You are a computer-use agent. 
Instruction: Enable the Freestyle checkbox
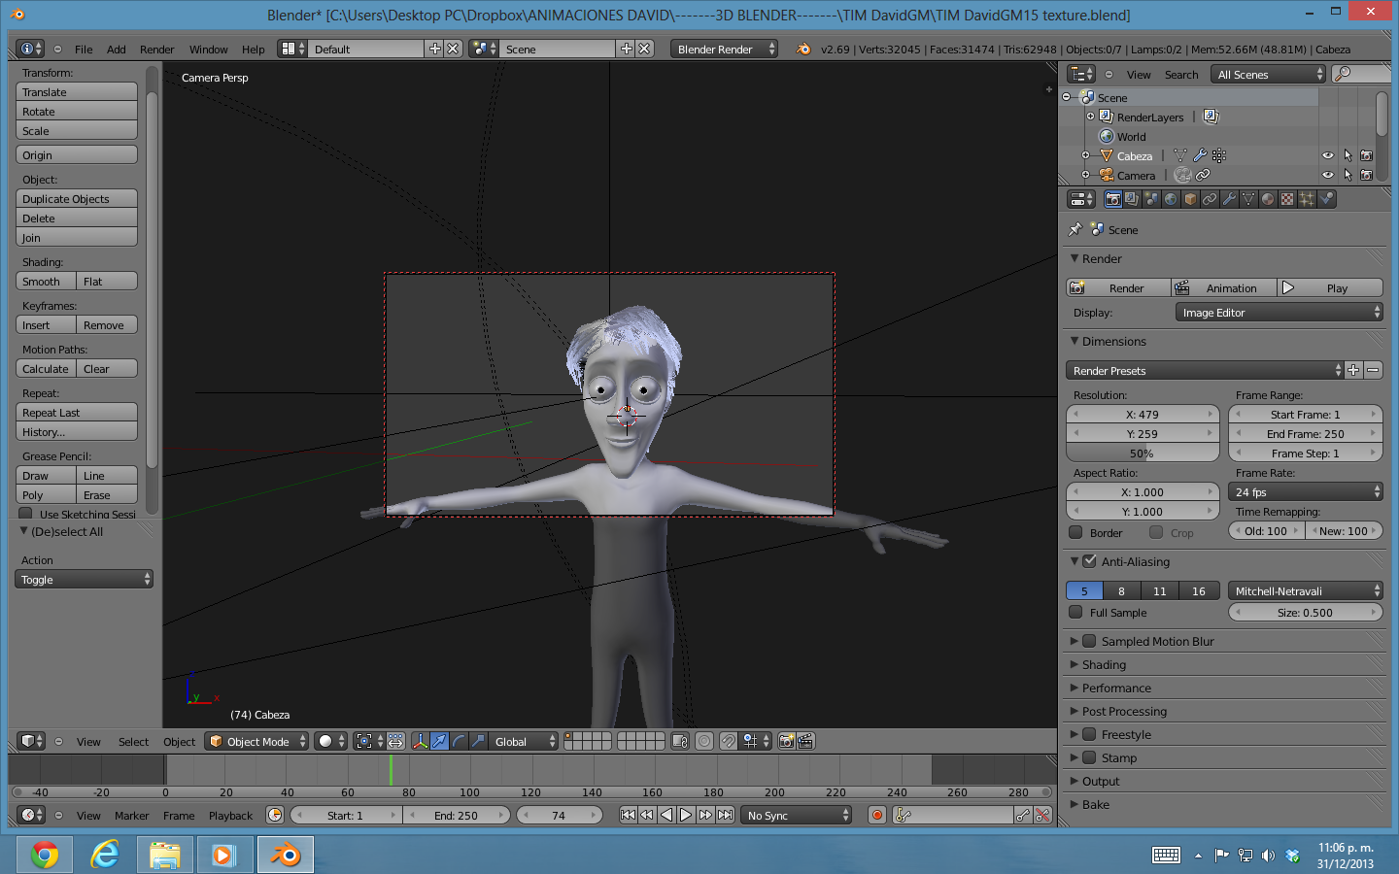tap(1090, 734)
